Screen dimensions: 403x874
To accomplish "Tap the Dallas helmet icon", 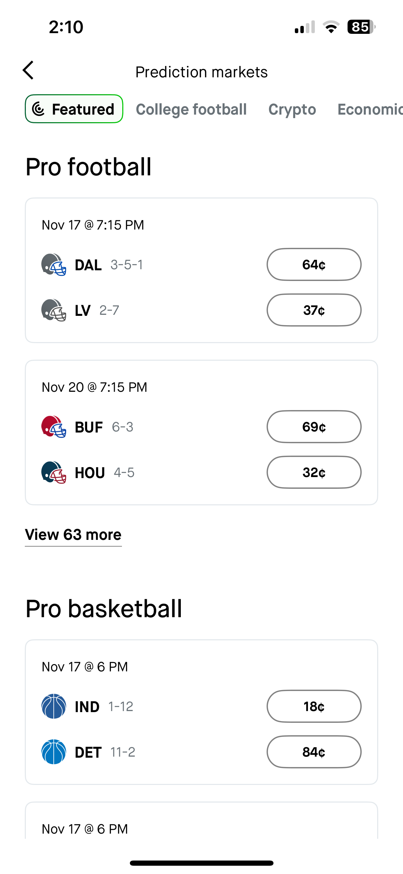I will point(54,265).
